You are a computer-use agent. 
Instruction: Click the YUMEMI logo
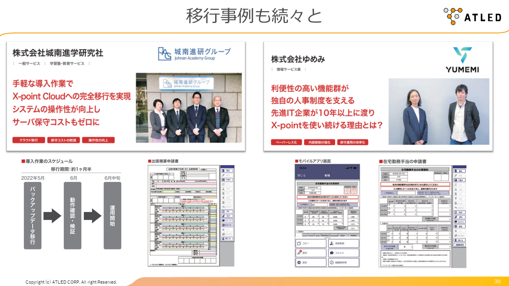coord(462,60)
